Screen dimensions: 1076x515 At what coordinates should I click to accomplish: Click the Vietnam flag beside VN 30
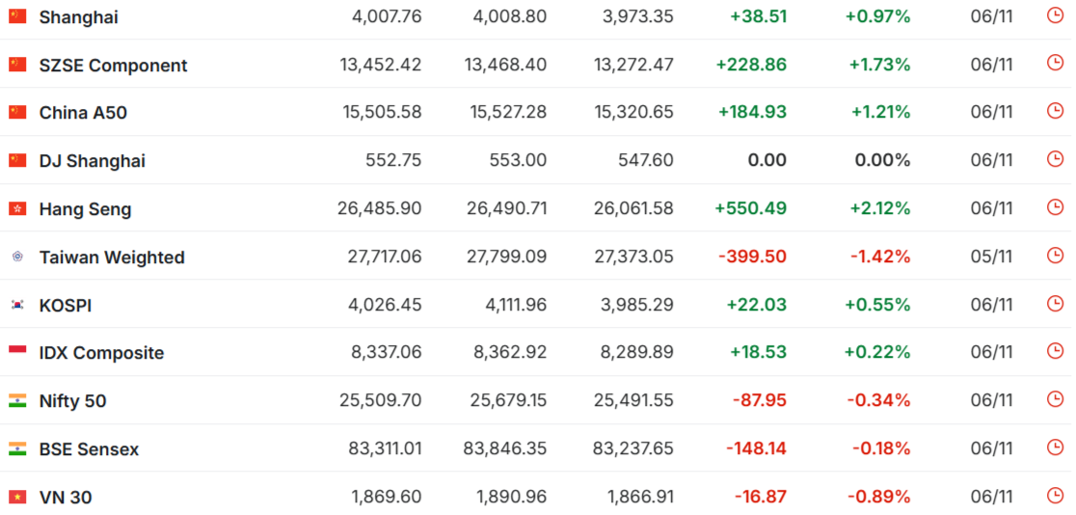[x=17, y=497]
